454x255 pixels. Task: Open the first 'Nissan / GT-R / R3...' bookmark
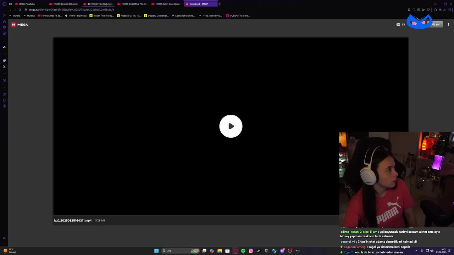click(102, 16)
